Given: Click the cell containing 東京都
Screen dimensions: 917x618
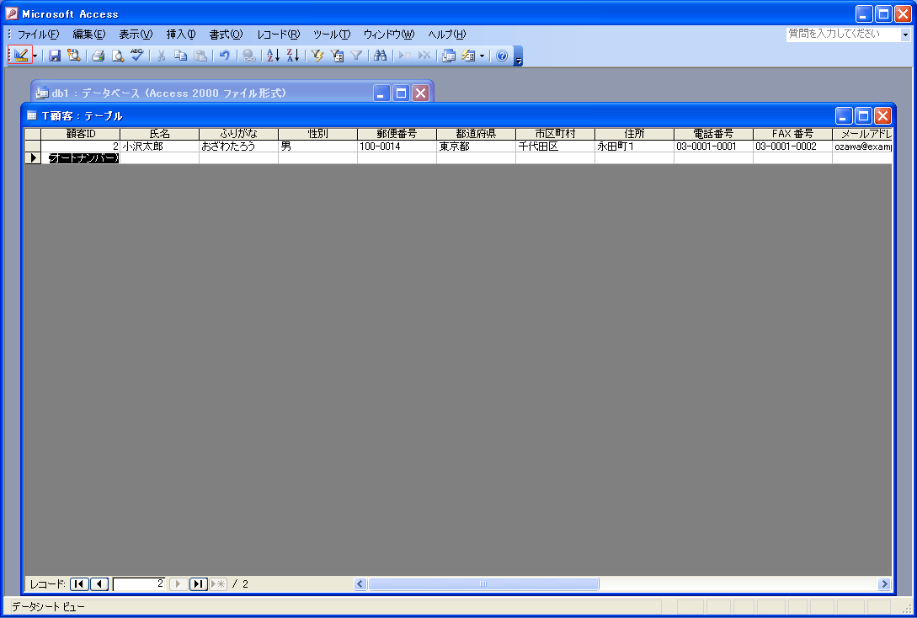Looking at the screenshot, I should point(476,147).
